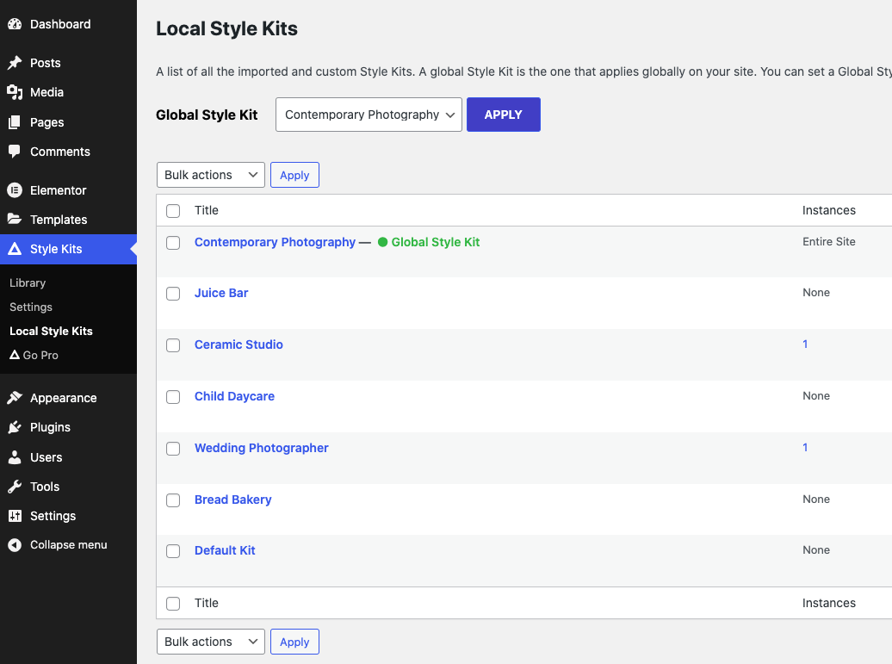Open the Dashboard from the sidebar icon
The height and width of the screenshot is (664, 892).
point(15,23)
